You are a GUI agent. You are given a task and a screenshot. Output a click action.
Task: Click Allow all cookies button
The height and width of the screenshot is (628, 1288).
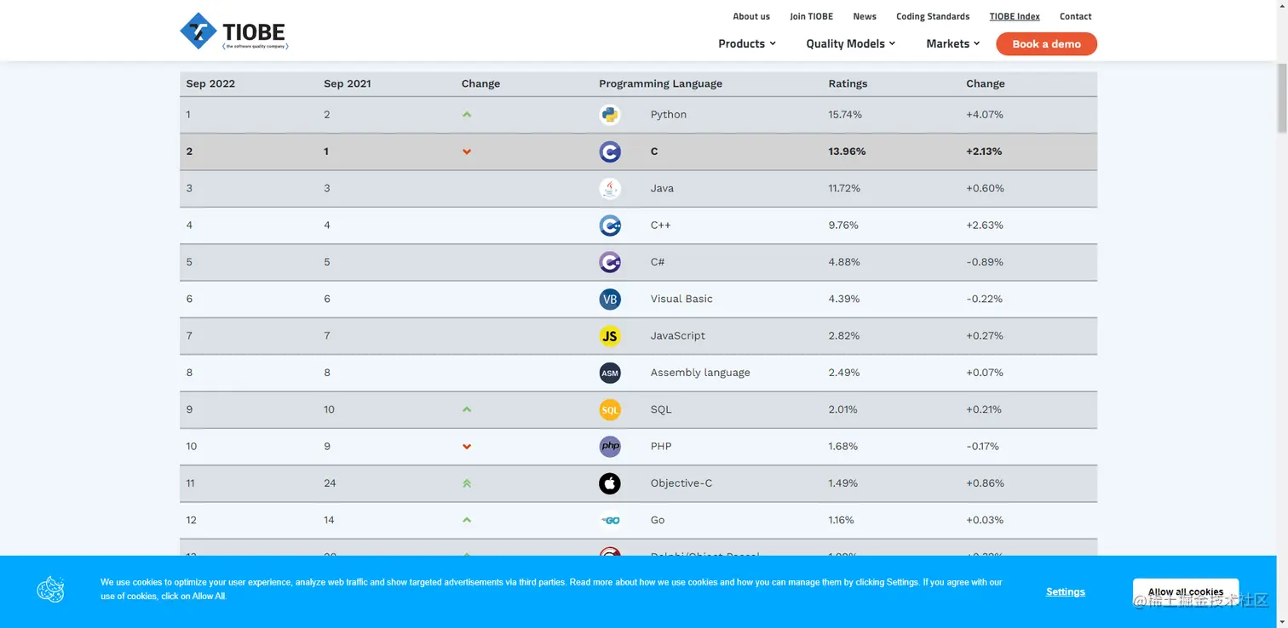click(x=1186, y=591)
